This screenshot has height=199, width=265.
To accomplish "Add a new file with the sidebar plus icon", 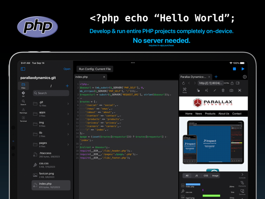I will tap(67, 86).
